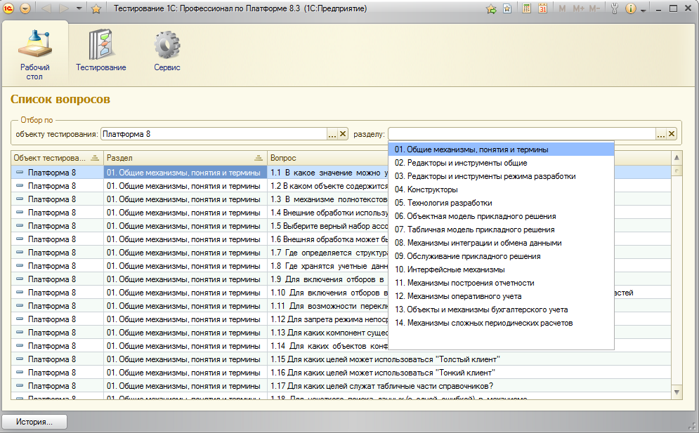Click the table's vertical scrollbar down arrow

point(677,392)
